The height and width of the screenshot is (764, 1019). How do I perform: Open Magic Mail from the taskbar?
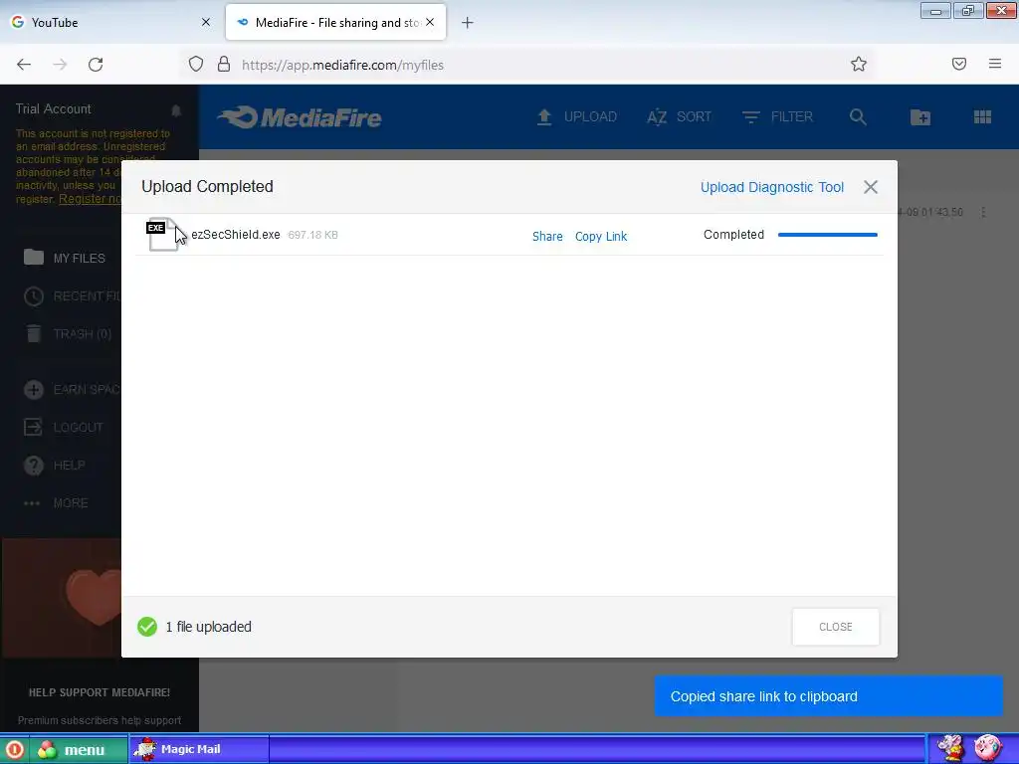[x=199, y=749]
